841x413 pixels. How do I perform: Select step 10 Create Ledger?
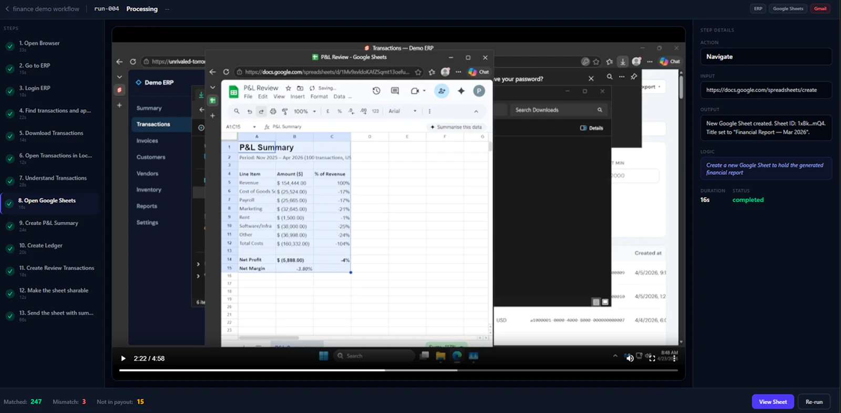click(x=50, y=248)
